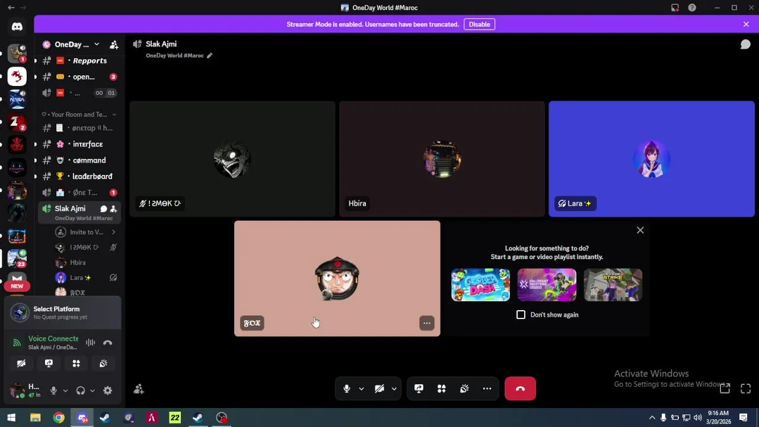Disconnect icon in Voice Connected panel
759x427 pixels.
(x=107, y=342)
